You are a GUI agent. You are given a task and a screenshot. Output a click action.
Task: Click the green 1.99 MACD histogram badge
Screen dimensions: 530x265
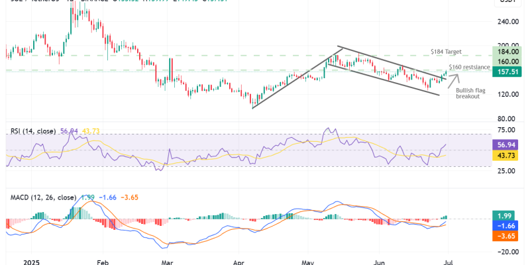[x=503, y=216]
